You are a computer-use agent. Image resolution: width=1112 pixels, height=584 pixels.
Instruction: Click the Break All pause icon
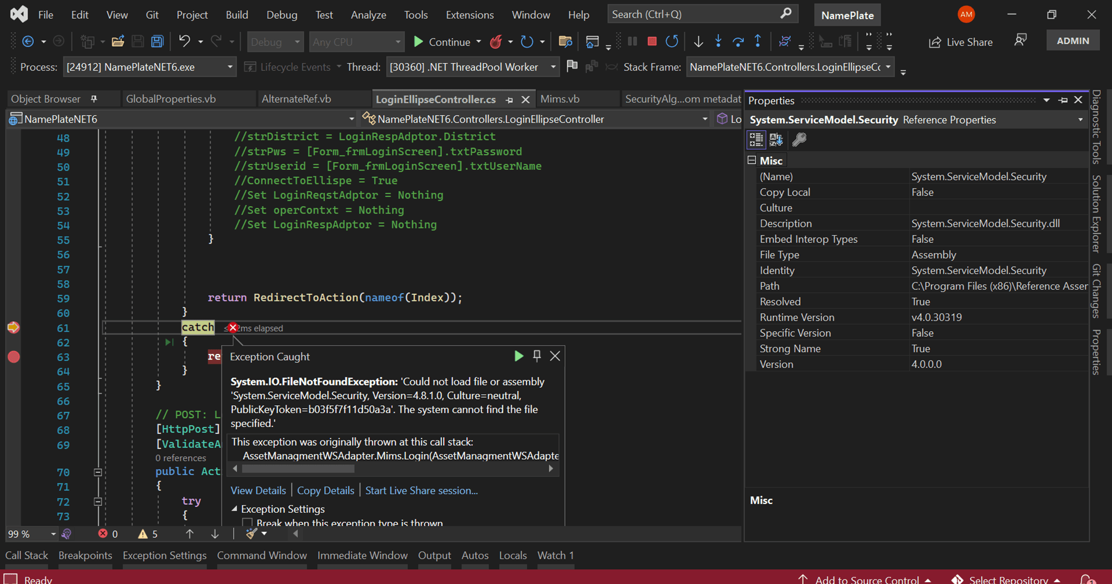(x=632, y=41)
